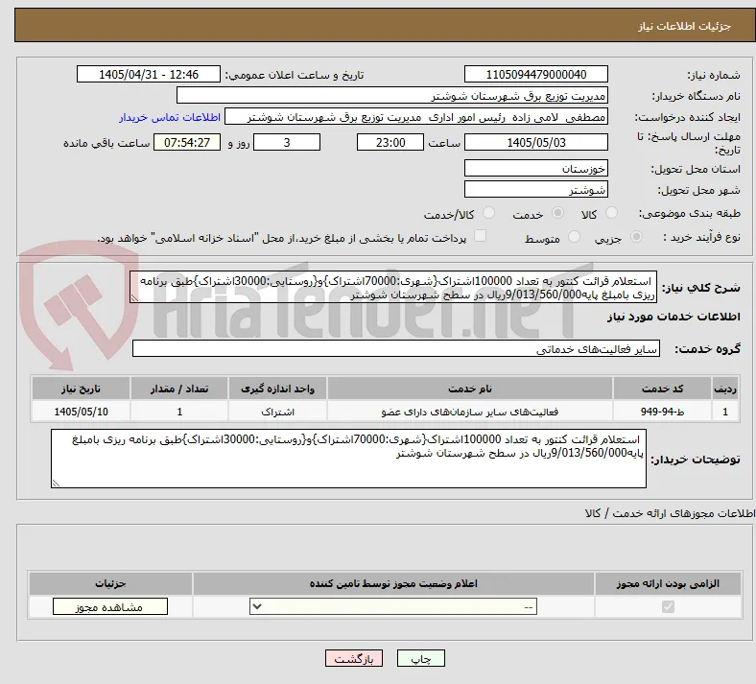This screenshot has height=684, width=756.
Task: Click the تعداد / مقدار column header
Action: [179, 389]
